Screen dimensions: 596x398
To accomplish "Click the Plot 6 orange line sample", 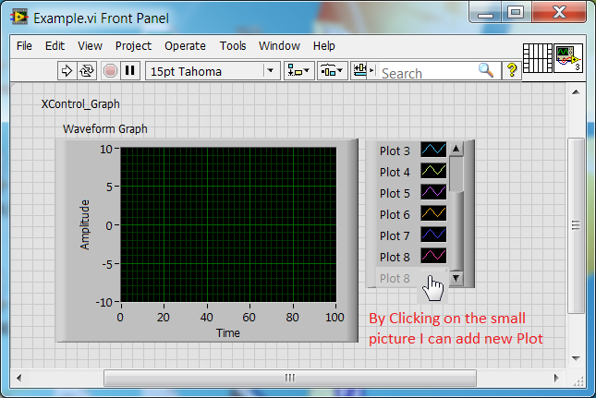I will (x=433, y=214).
